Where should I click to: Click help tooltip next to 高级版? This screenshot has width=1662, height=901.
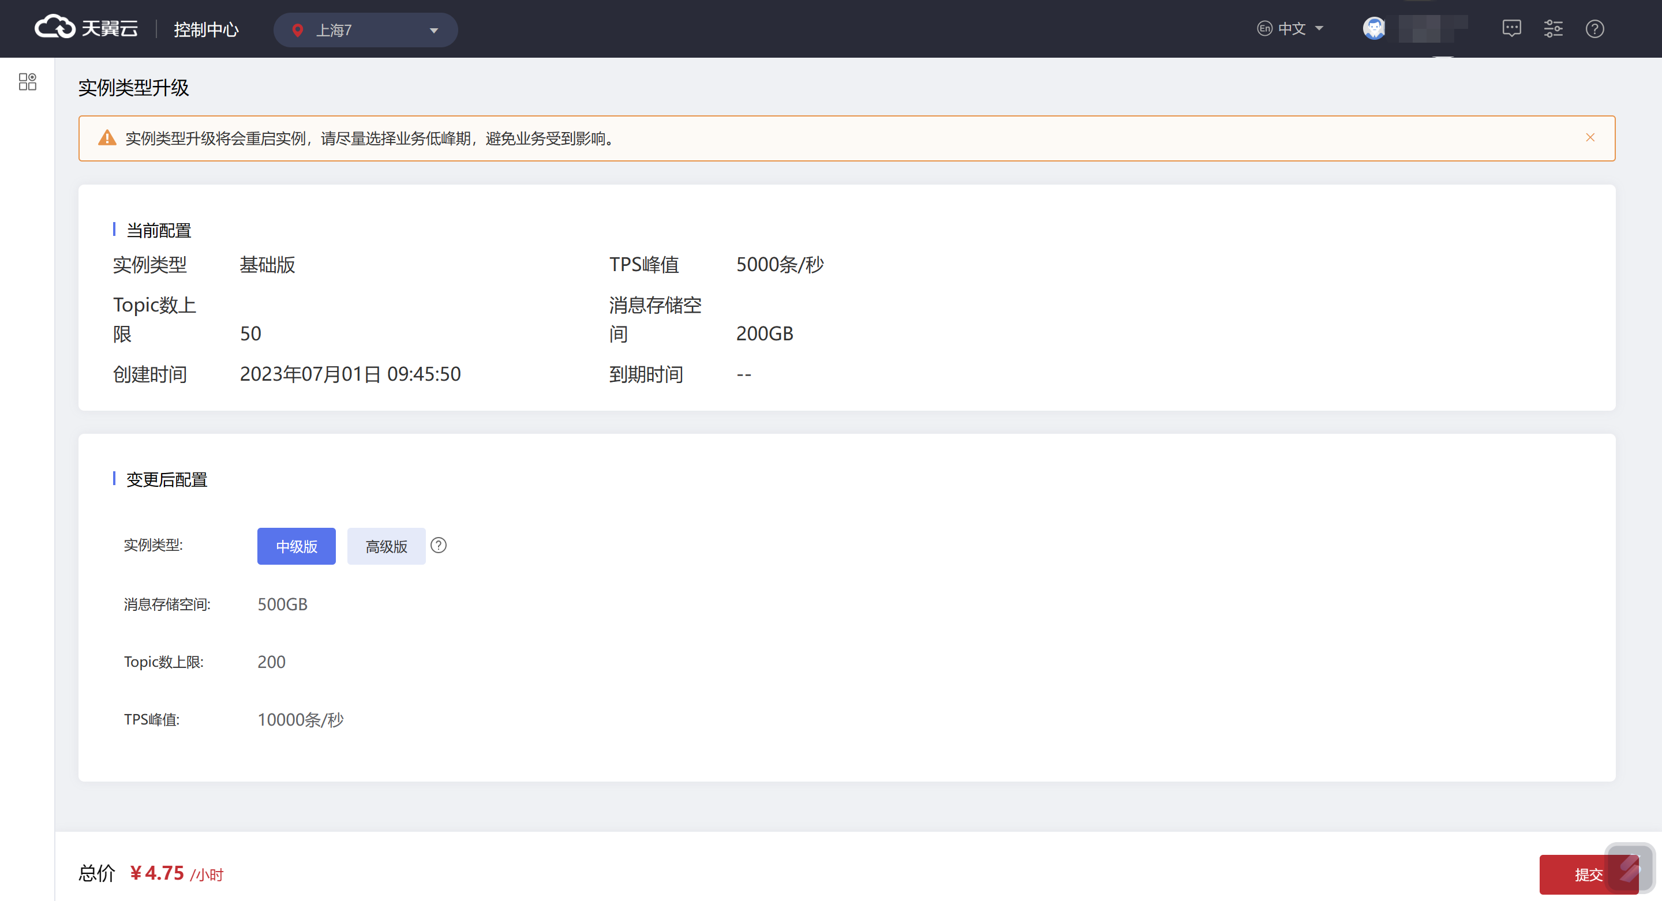click(439, 546)
